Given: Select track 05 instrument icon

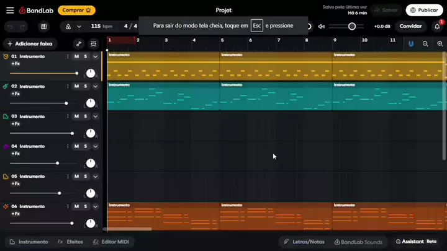Looking at the screenshot, I should [x=6, y=177].
